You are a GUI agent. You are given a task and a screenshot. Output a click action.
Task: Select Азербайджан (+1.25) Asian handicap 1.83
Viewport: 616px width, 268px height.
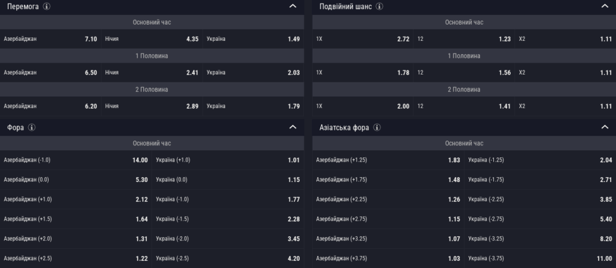coord(388,160)
